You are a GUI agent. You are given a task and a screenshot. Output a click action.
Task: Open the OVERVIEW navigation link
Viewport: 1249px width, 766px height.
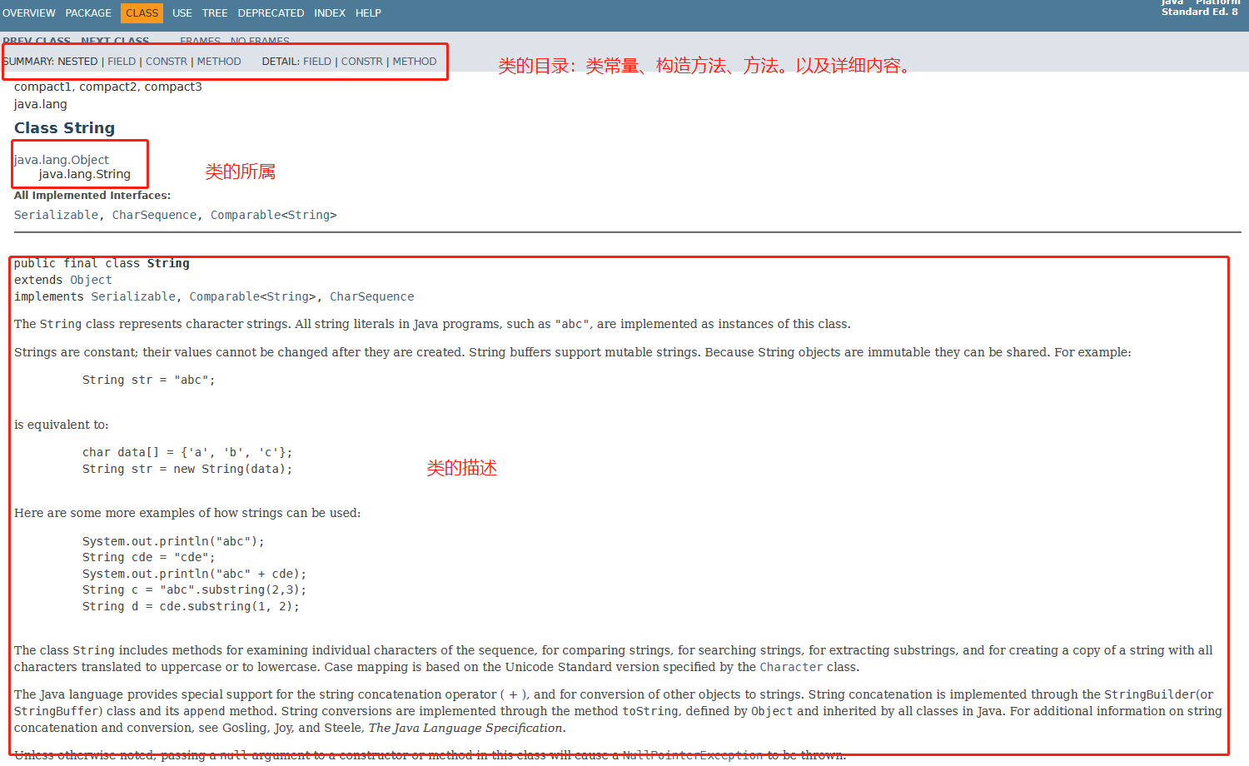(x=29, y=13)
